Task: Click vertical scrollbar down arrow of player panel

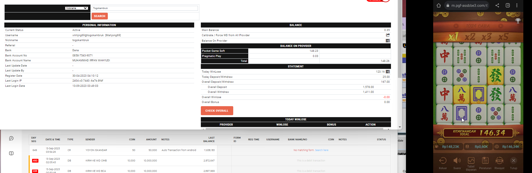Action: click(400, 127)
